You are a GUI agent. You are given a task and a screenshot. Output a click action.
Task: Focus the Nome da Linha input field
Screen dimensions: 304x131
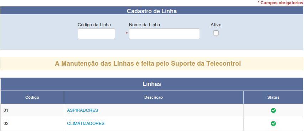(164, 34)
